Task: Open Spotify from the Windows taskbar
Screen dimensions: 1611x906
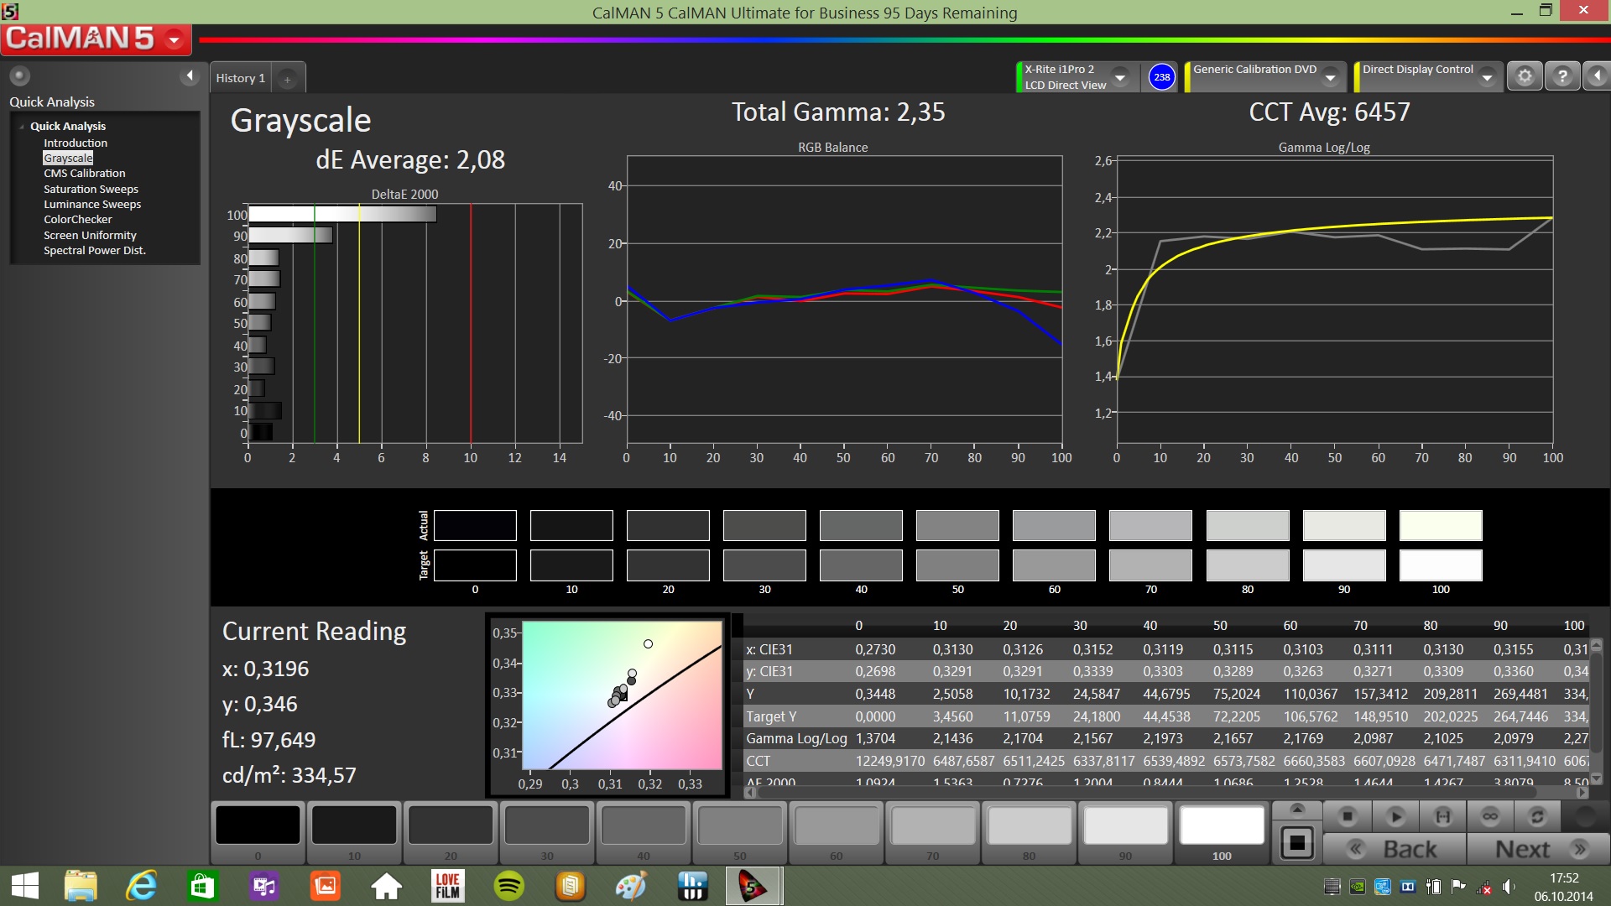Action: pos(508,886)
